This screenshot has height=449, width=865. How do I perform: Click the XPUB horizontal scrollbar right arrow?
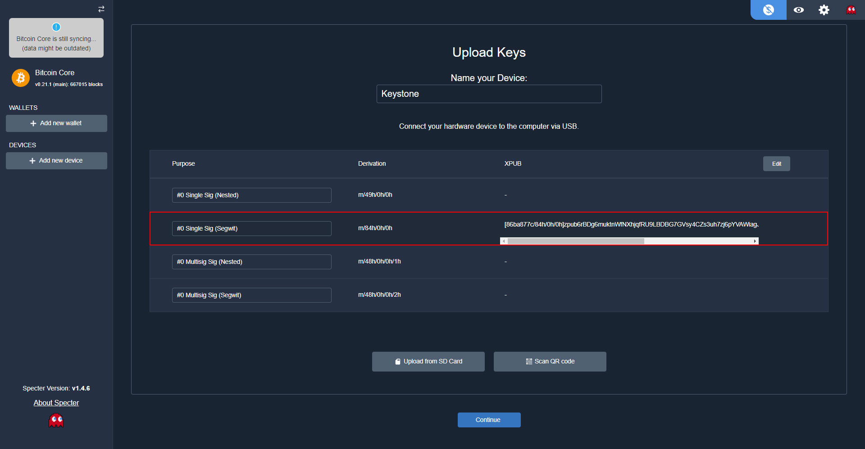tap(755, 241)
